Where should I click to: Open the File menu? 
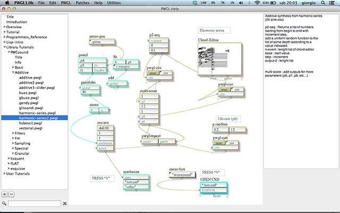pos(41,3)
